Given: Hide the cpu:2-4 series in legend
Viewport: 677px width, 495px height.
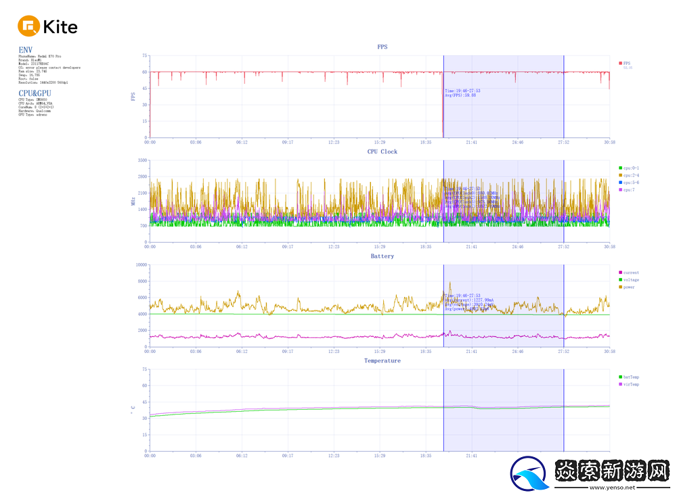Looking at the screenshot, I should pyautogui.click(x=620, y=175).
